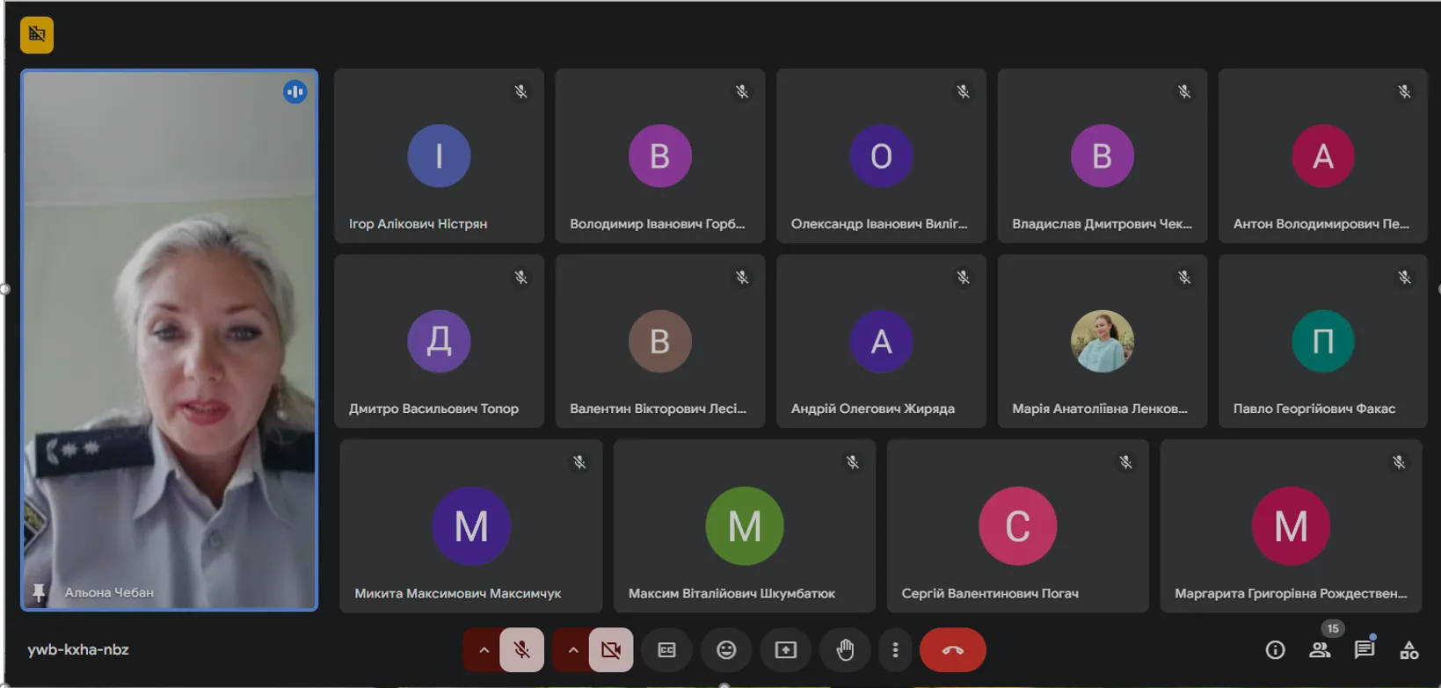This screenshot has height=688, width=1441.
Task: Click the muted mic icon on Максим Віталійович Шкумбатюк's tile
Action: (x=853, y=462)
